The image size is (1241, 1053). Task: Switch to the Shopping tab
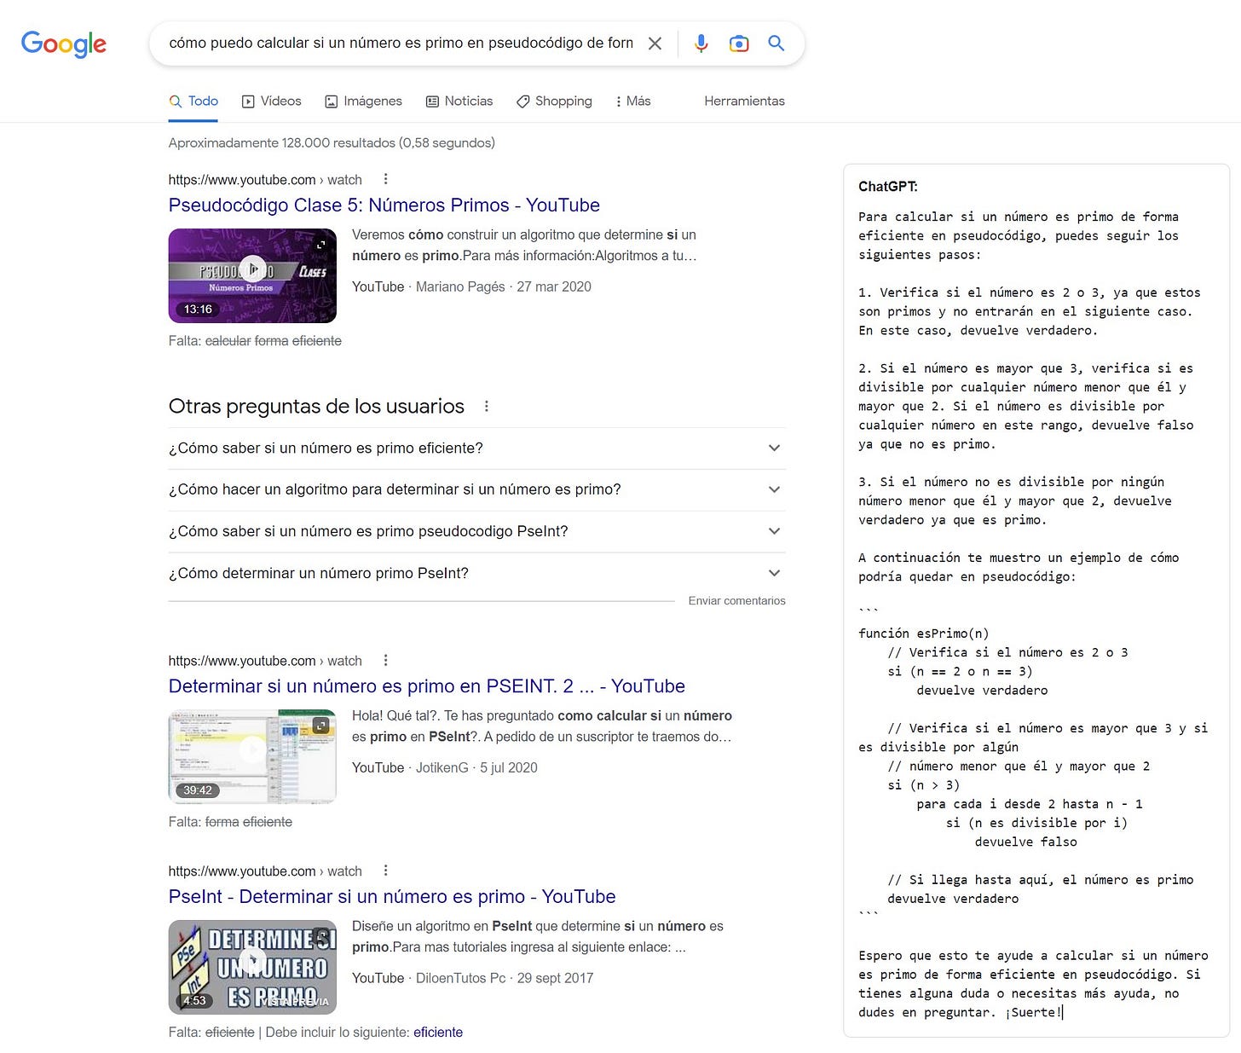coord(554,101)
